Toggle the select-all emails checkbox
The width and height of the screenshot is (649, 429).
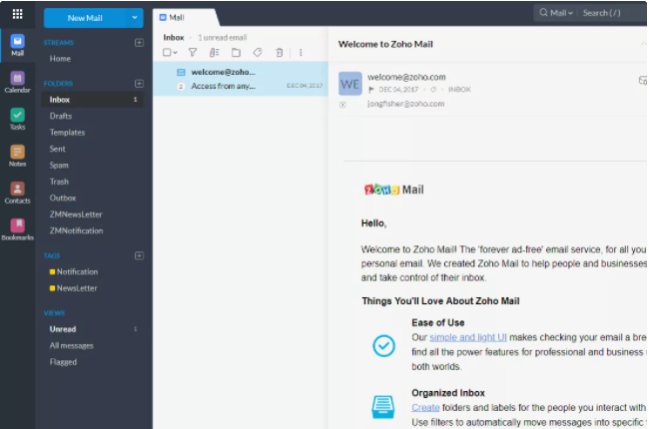168,52
